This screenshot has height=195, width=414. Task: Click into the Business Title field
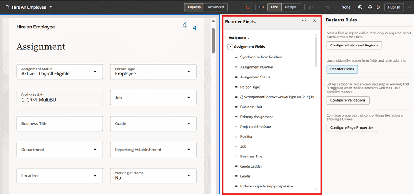[x=60, y=124]
